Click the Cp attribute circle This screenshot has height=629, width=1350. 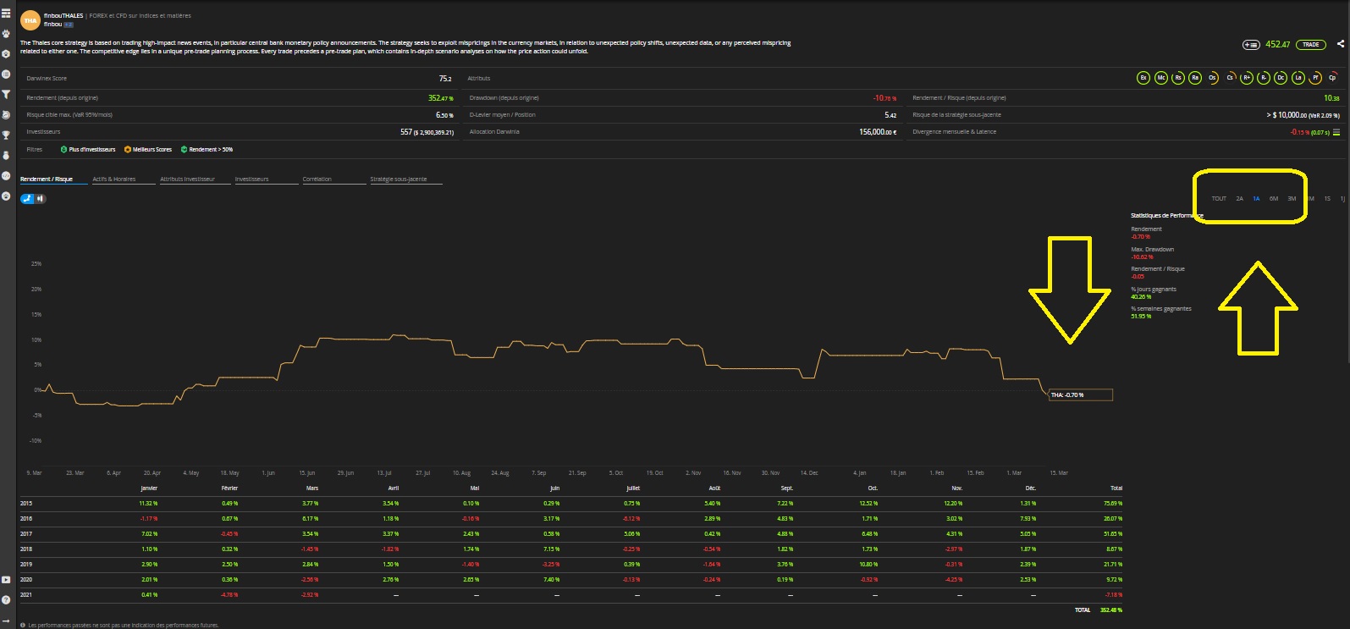point(1332,78)
